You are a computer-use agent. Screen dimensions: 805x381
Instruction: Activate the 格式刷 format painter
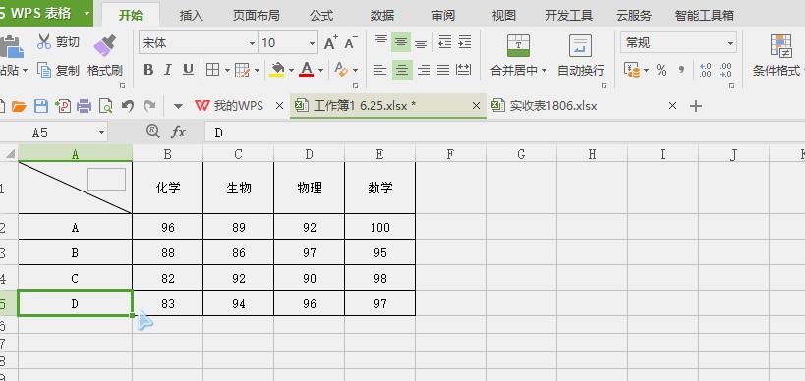105,56
